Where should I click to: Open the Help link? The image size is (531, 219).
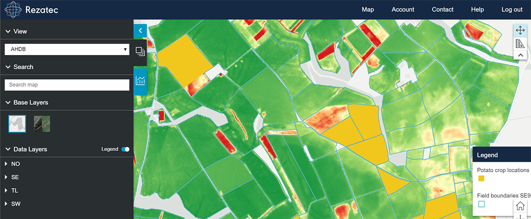[x=477, y=10]
